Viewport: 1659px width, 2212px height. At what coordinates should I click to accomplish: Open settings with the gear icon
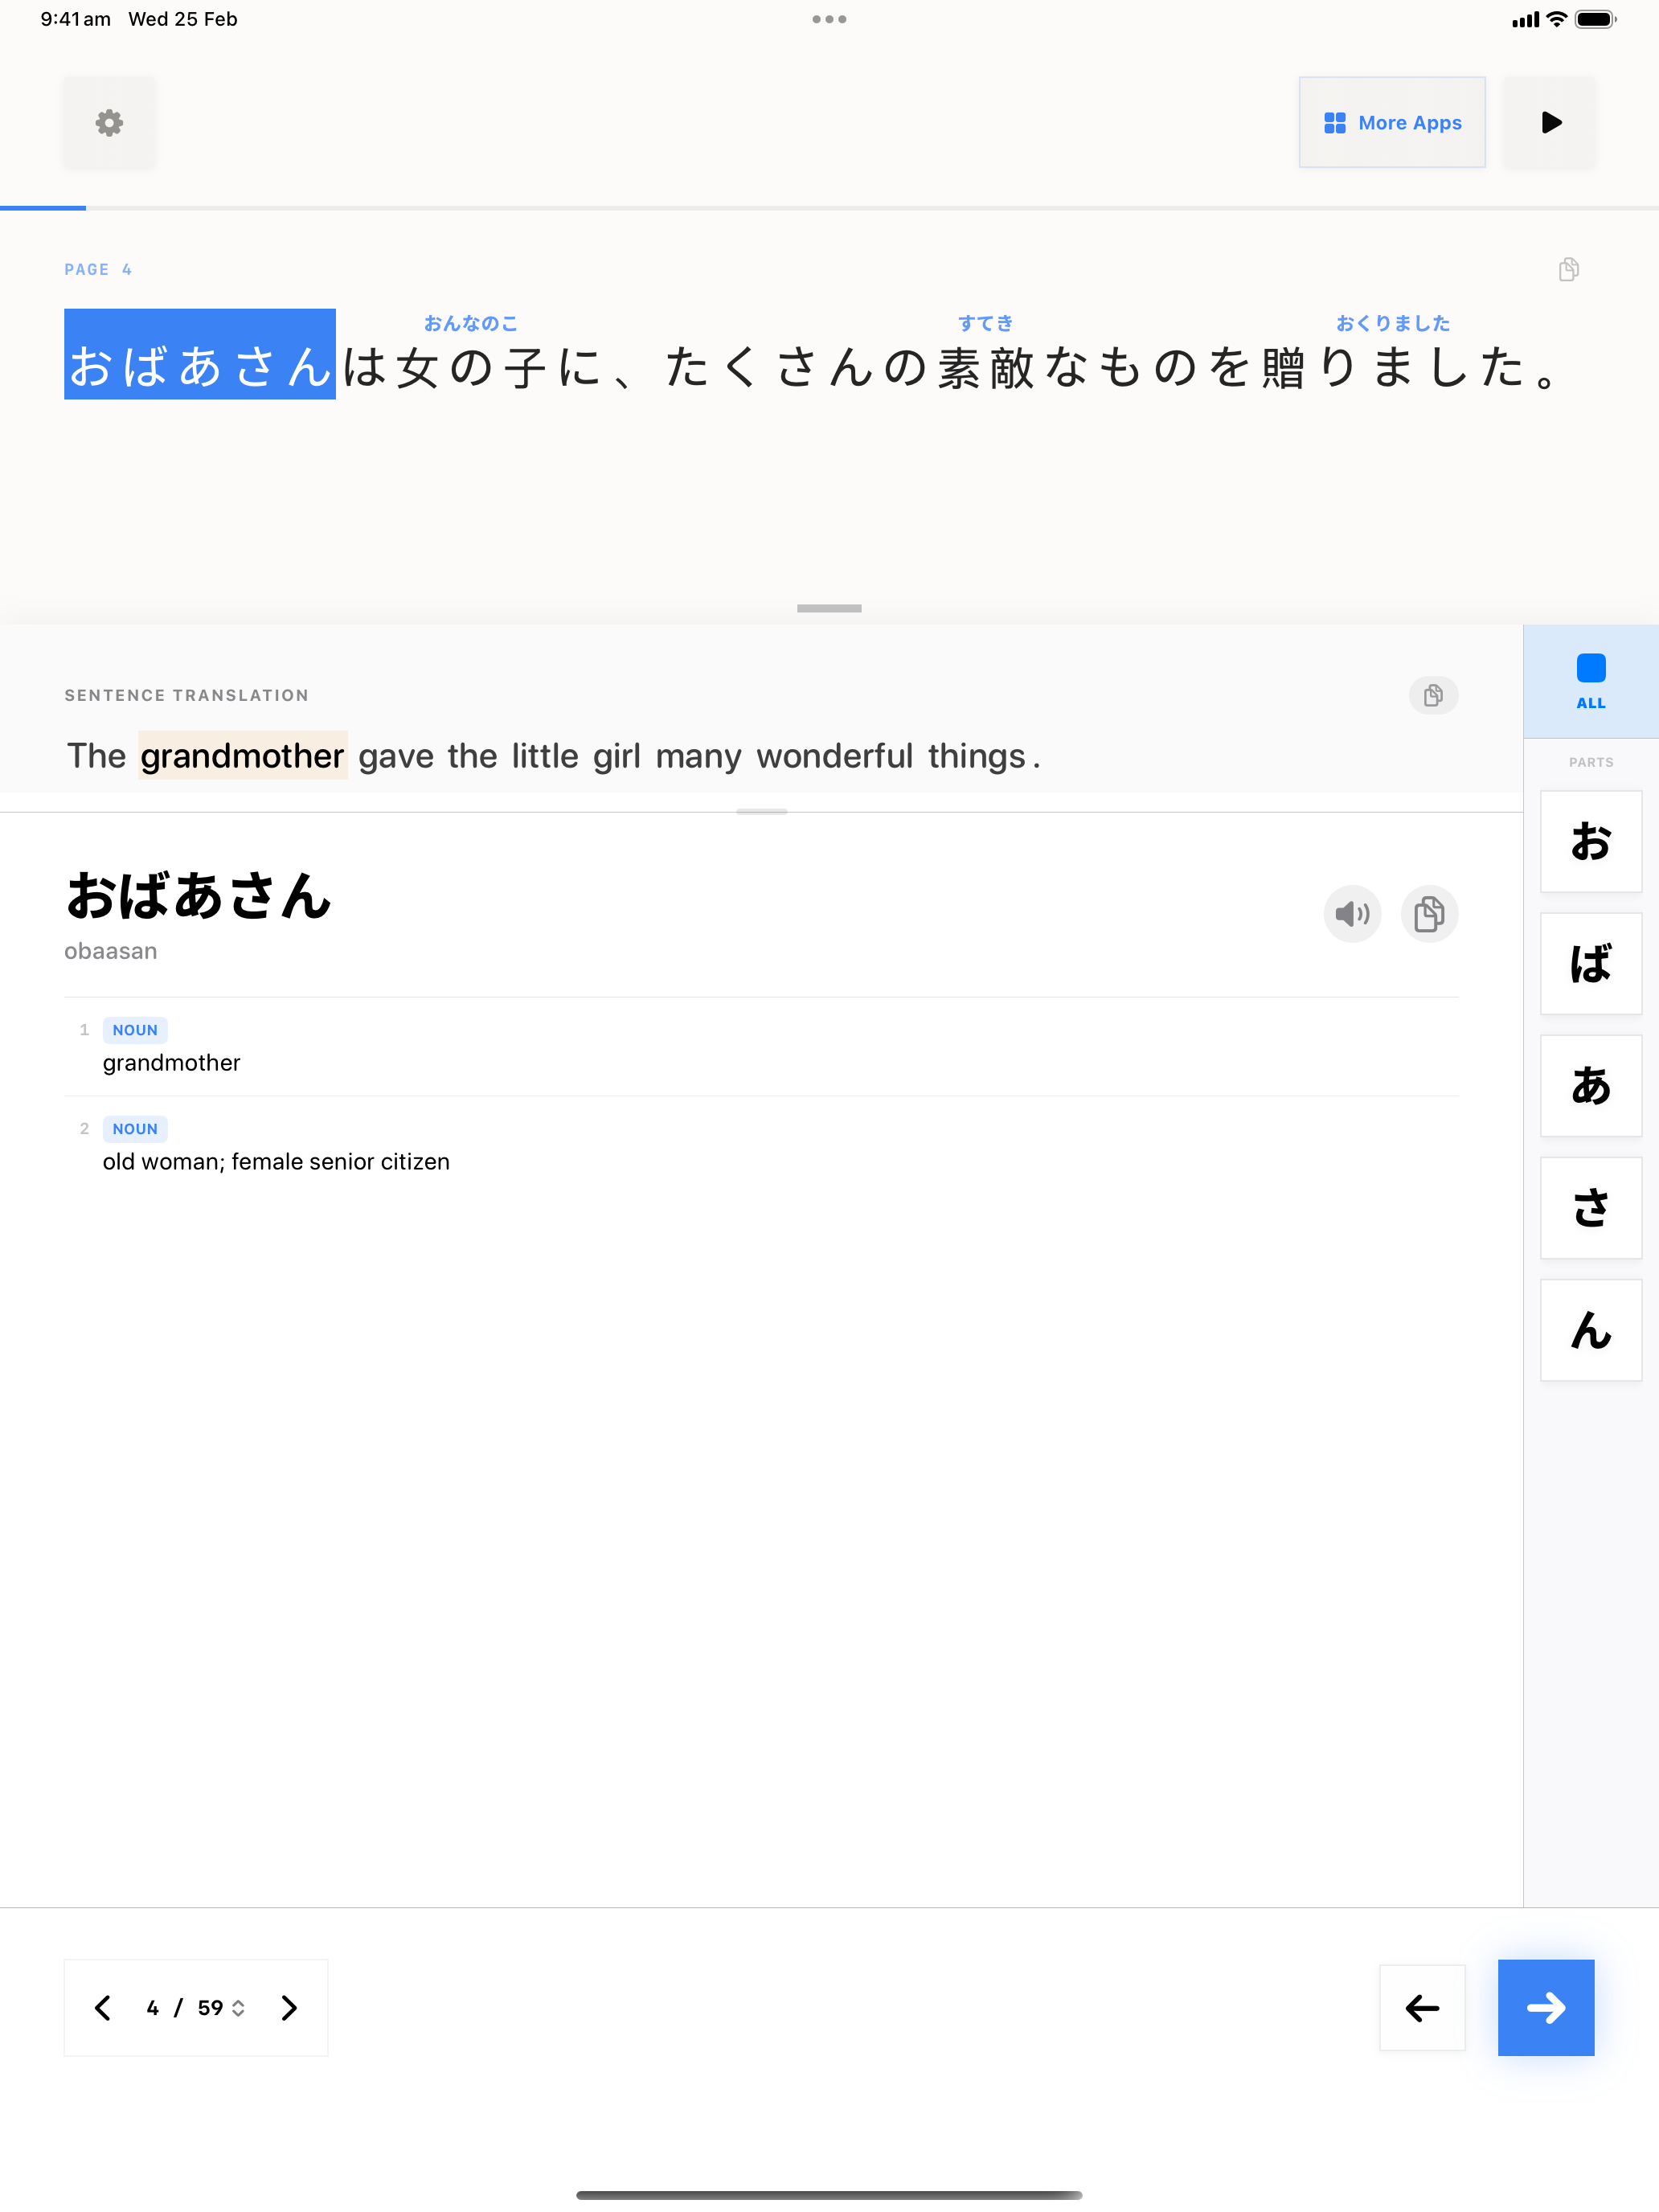(109, 123)
